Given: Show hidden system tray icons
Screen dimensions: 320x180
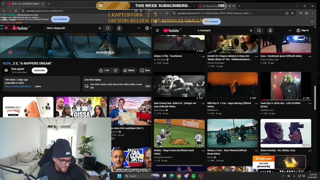Looking at the screenshot, I should [283, 176].
